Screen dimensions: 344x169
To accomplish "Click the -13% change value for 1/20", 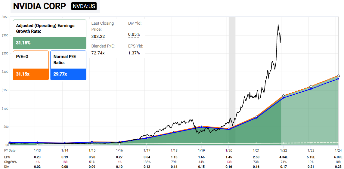I will [229, 162].
